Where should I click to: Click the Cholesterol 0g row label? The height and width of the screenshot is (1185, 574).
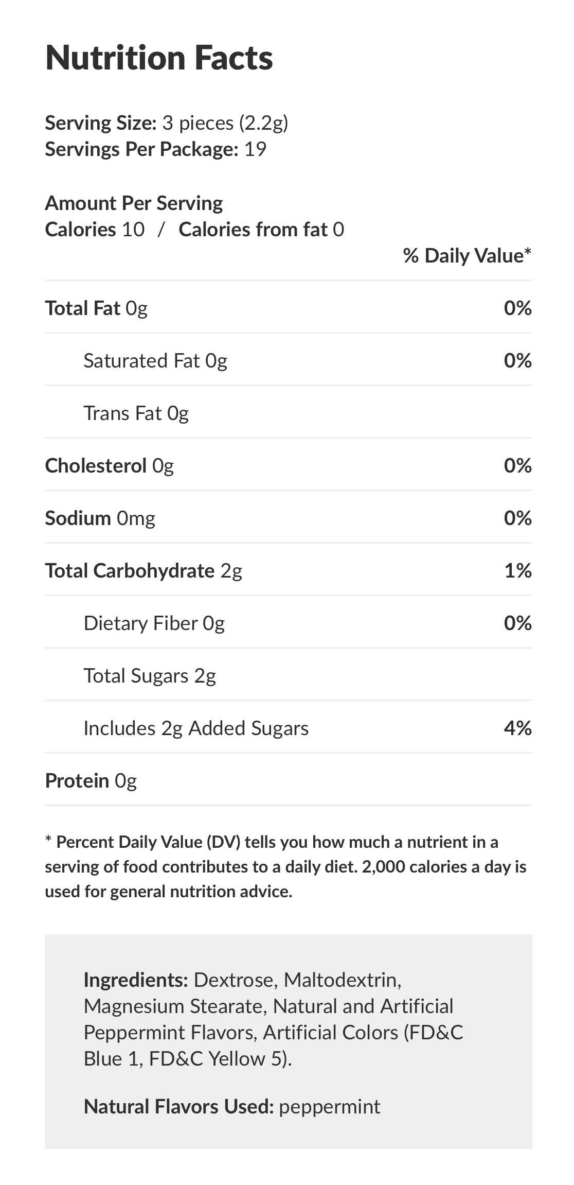coord(109,466)
